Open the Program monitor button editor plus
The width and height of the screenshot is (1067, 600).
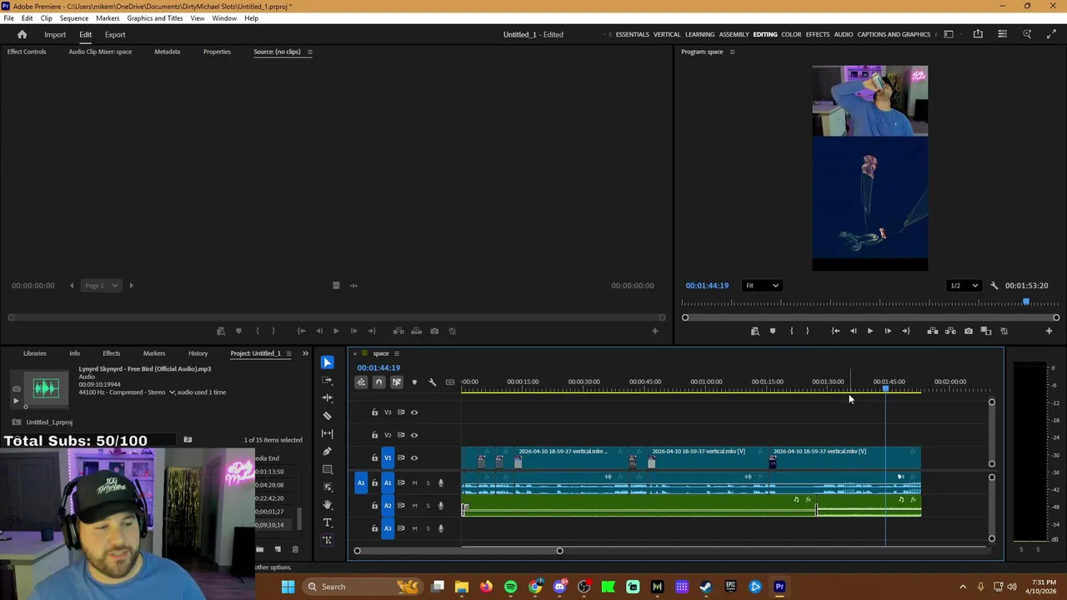(x=1049, y=331)
